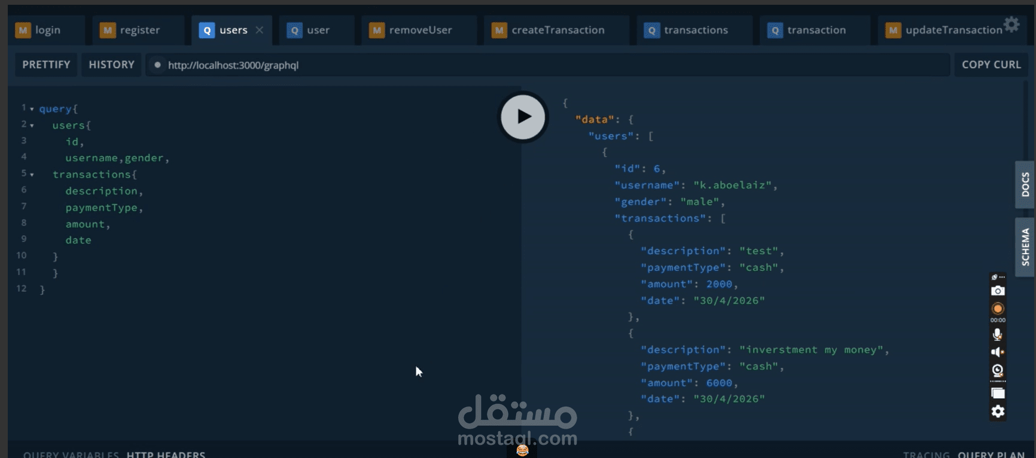The width and height of the screenshot is (1036, 458).
Task: Open the recorder toolbar settings gear
Action: [x=998, y=411]
